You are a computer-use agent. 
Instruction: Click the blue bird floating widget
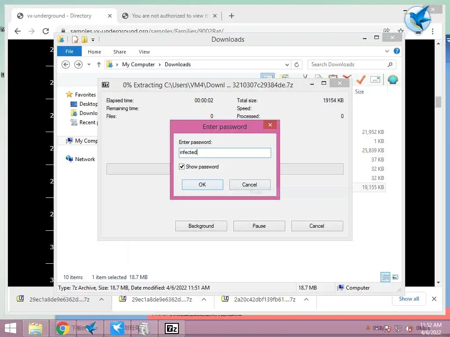417,19
